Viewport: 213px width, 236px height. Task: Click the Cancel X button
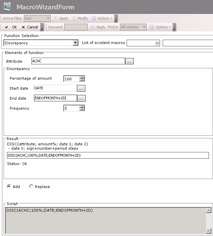tap(30, 27)
